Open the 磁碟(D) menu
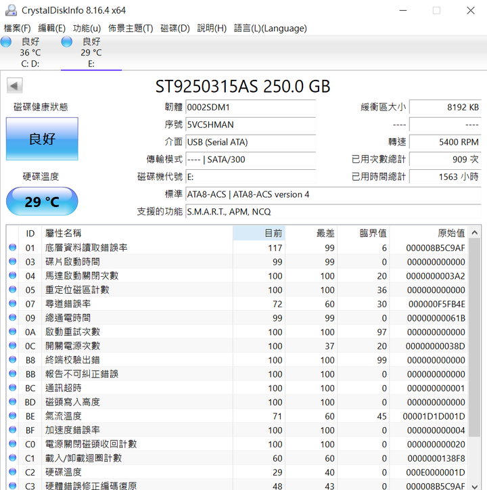This screenshot has height=490, width=487. tap(175, 28)
